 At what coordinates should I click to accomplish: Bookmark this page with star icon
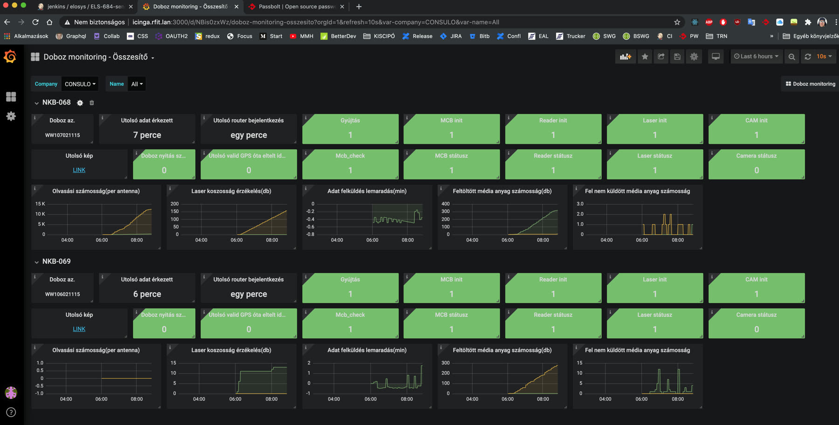click(x=677, y=22)
